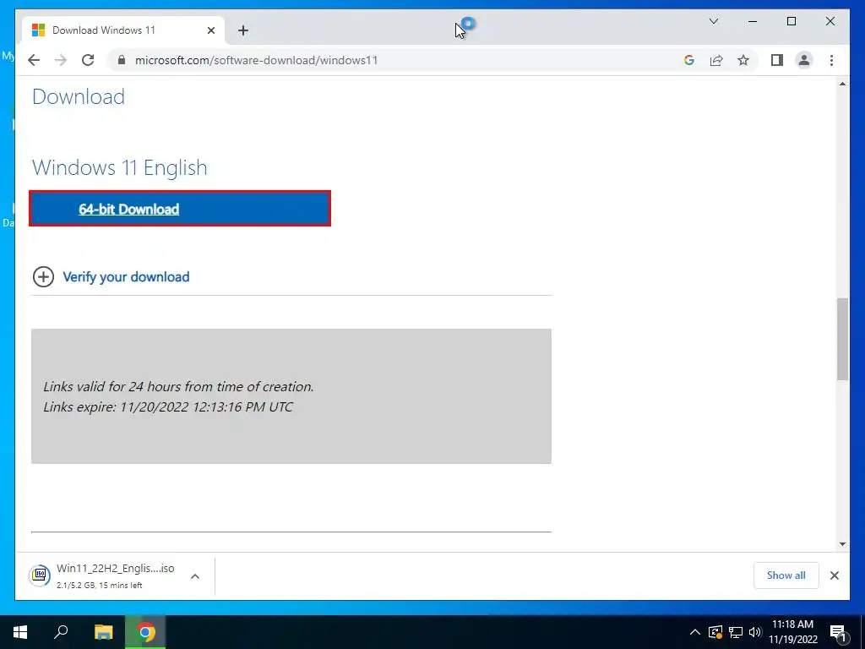Click the update status tray icon

pyautogui.click(x=715, y=632)
